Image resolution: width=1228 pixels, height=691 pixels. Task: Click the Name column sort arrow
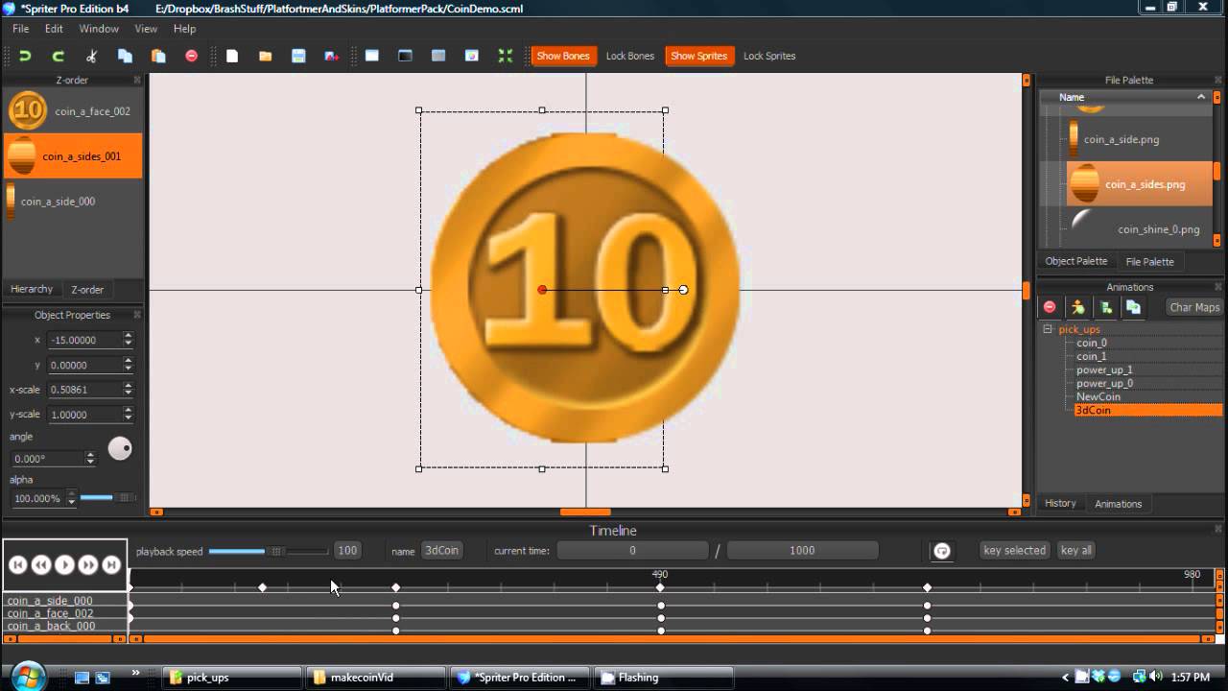(1200, 97)
